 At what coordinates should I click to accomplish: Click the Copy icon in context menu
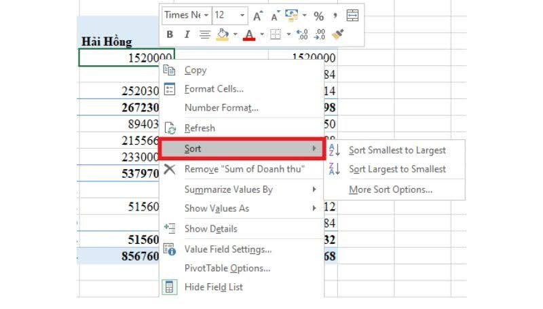coord(169,70)
